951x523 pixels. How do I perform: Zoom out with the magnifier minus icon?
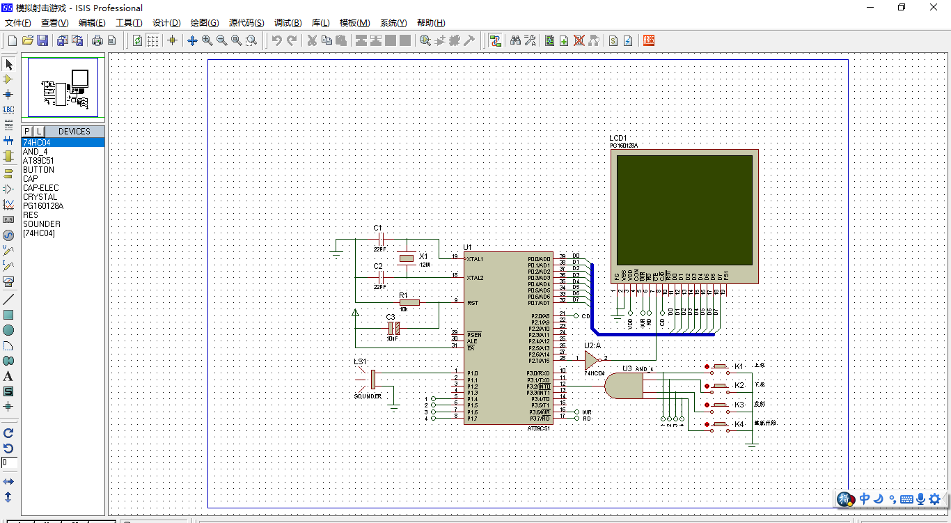tap(222, 41)
